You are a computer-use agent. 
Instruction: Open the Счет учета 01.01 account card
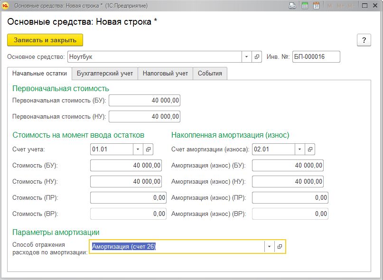point(148,149)
